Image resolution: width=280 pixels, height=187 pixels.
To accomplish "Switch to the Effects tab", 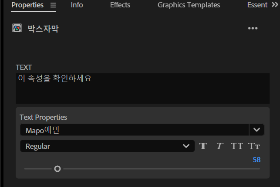I will (x=120, y=5).
